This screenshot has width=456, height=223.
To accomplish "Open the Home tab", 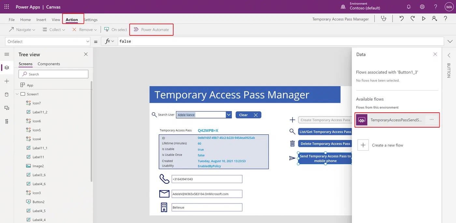I will pyautogui.click(x=25, y=19).
